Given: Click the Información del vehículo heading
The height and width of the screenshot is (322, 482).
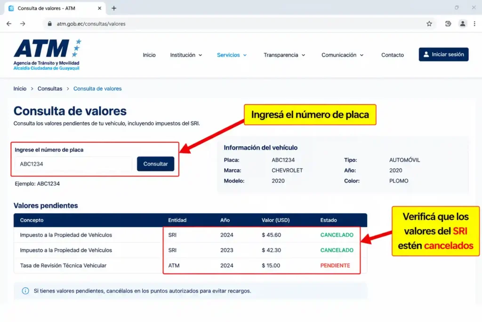Looking at the screenshot, I should point(261,148).
